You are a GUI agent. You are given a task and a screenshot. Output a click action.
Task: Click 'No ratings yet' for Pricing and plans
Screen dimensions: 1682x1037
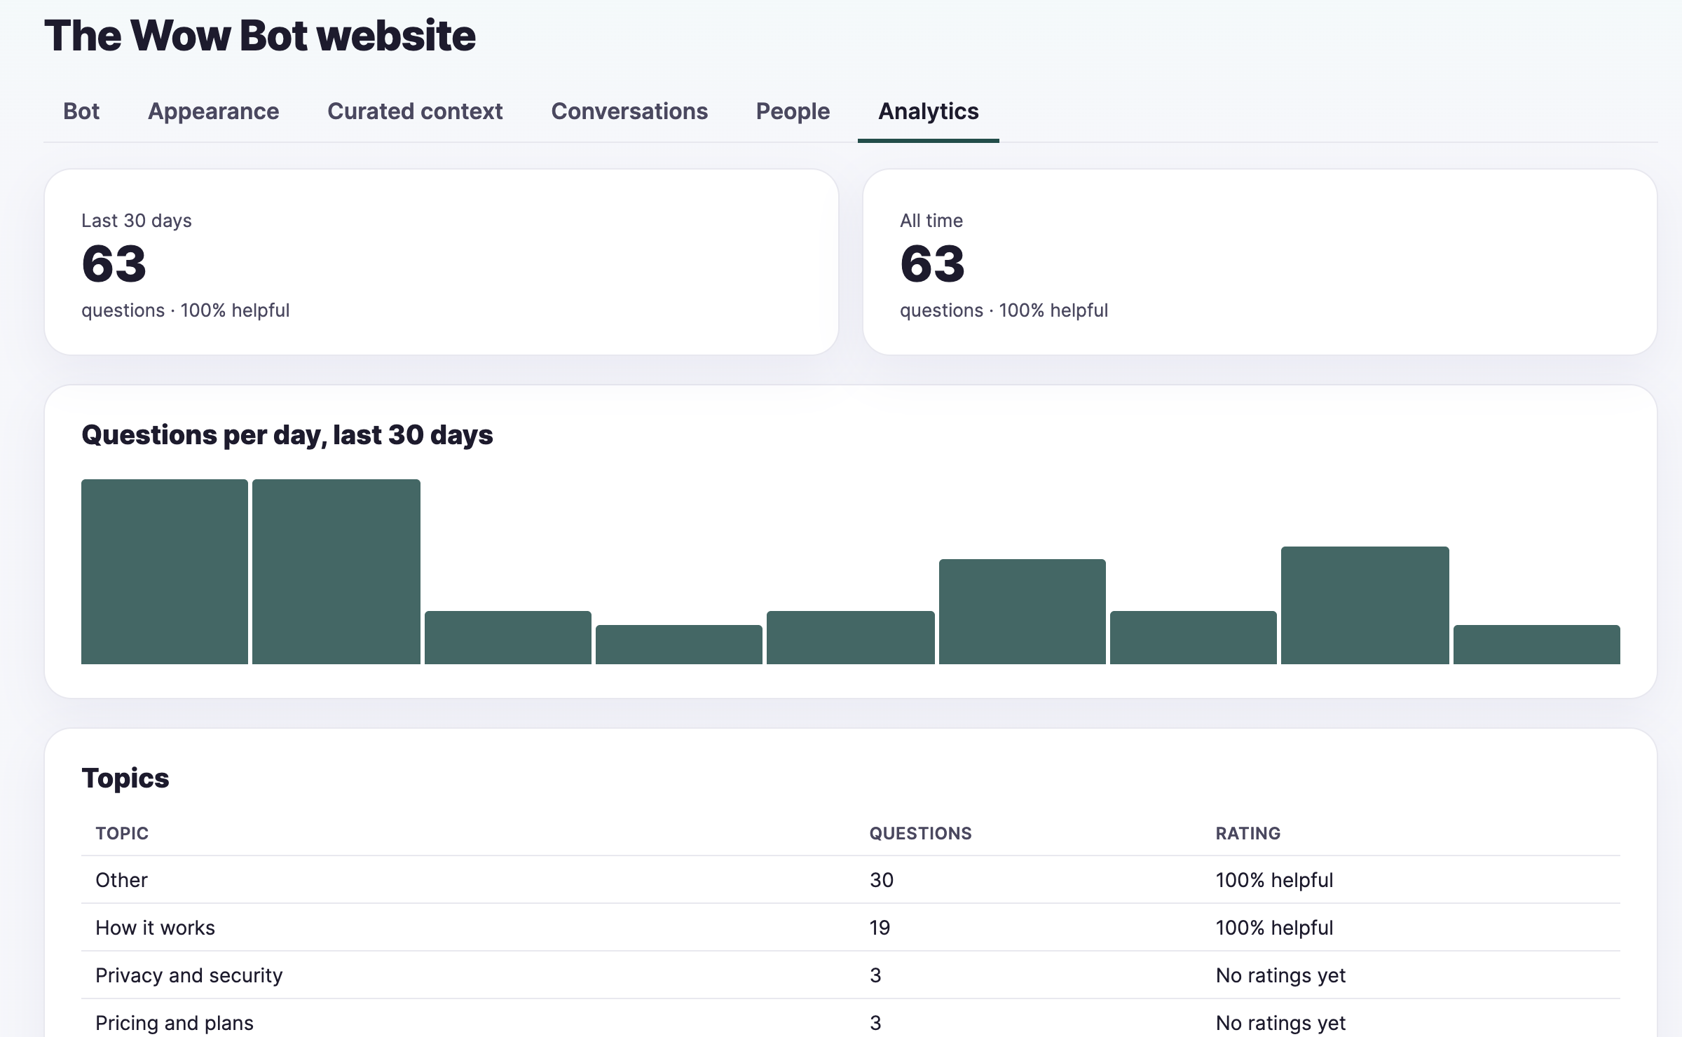(x=1281, y=1023)
